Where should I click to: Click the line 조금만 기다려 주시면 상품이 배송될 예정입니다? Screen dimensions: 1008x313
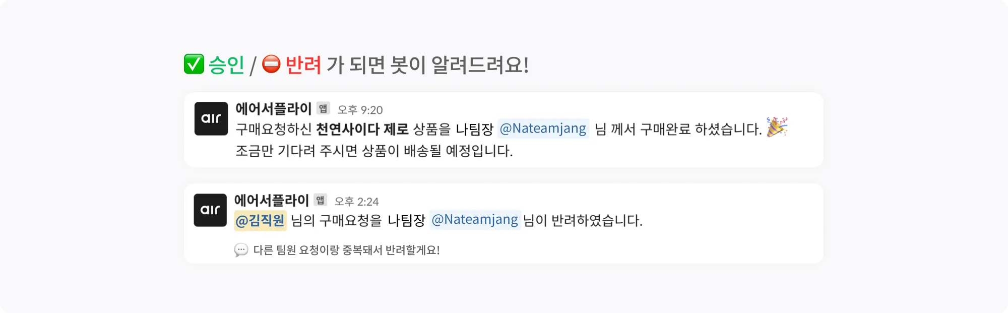374,151
